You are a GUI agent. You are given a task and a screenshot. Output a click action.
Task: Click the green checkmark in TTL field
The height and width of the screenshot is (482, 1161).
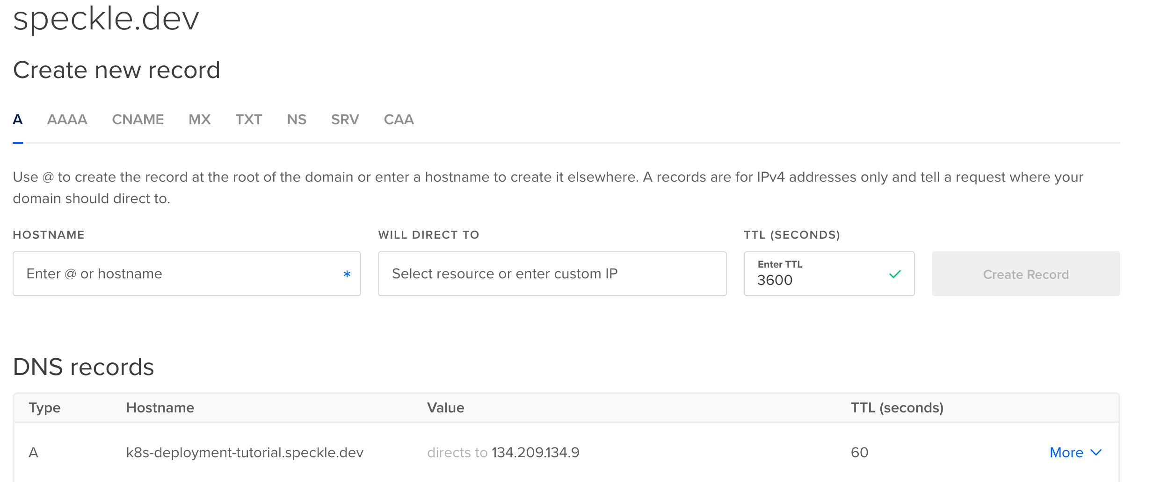point(895,274)
